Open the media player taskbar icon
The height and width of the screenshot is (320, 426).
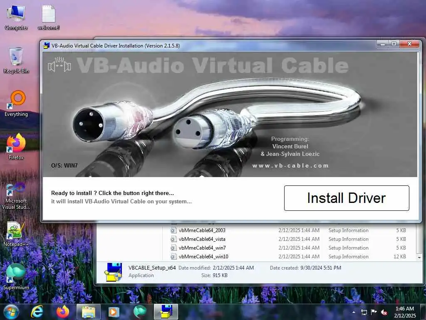point(114,312)
